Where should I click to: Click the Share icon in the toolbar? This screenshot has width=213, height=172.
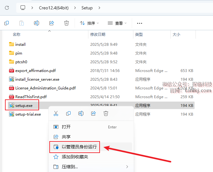(x=52, y=23)
